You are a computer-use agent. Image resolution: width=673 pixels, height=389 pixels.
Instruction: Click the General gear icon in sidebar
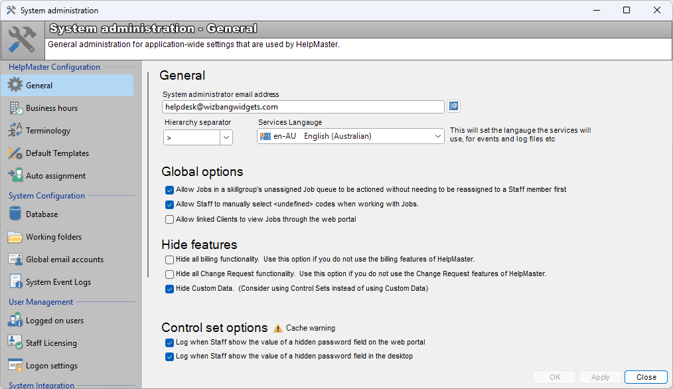tap(15, 85)
